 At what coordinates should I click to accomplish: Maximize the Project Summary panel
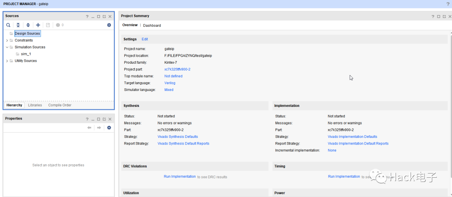point(439,16)
